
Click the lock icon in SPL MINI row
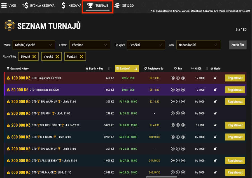coord(215,113)
